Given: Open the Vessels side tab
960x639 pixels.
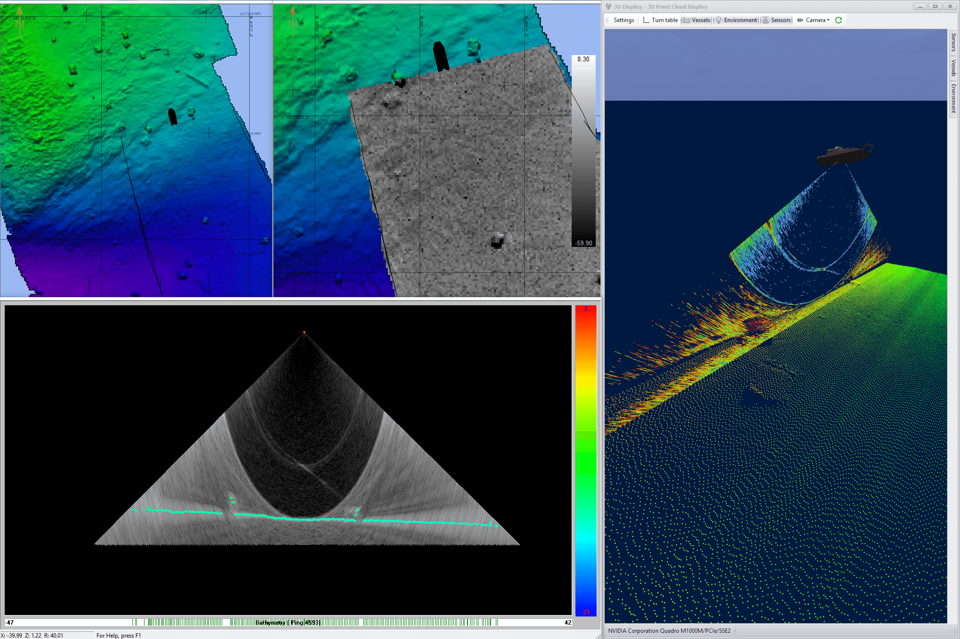Looking at the screenshot, I should point(953,68).
